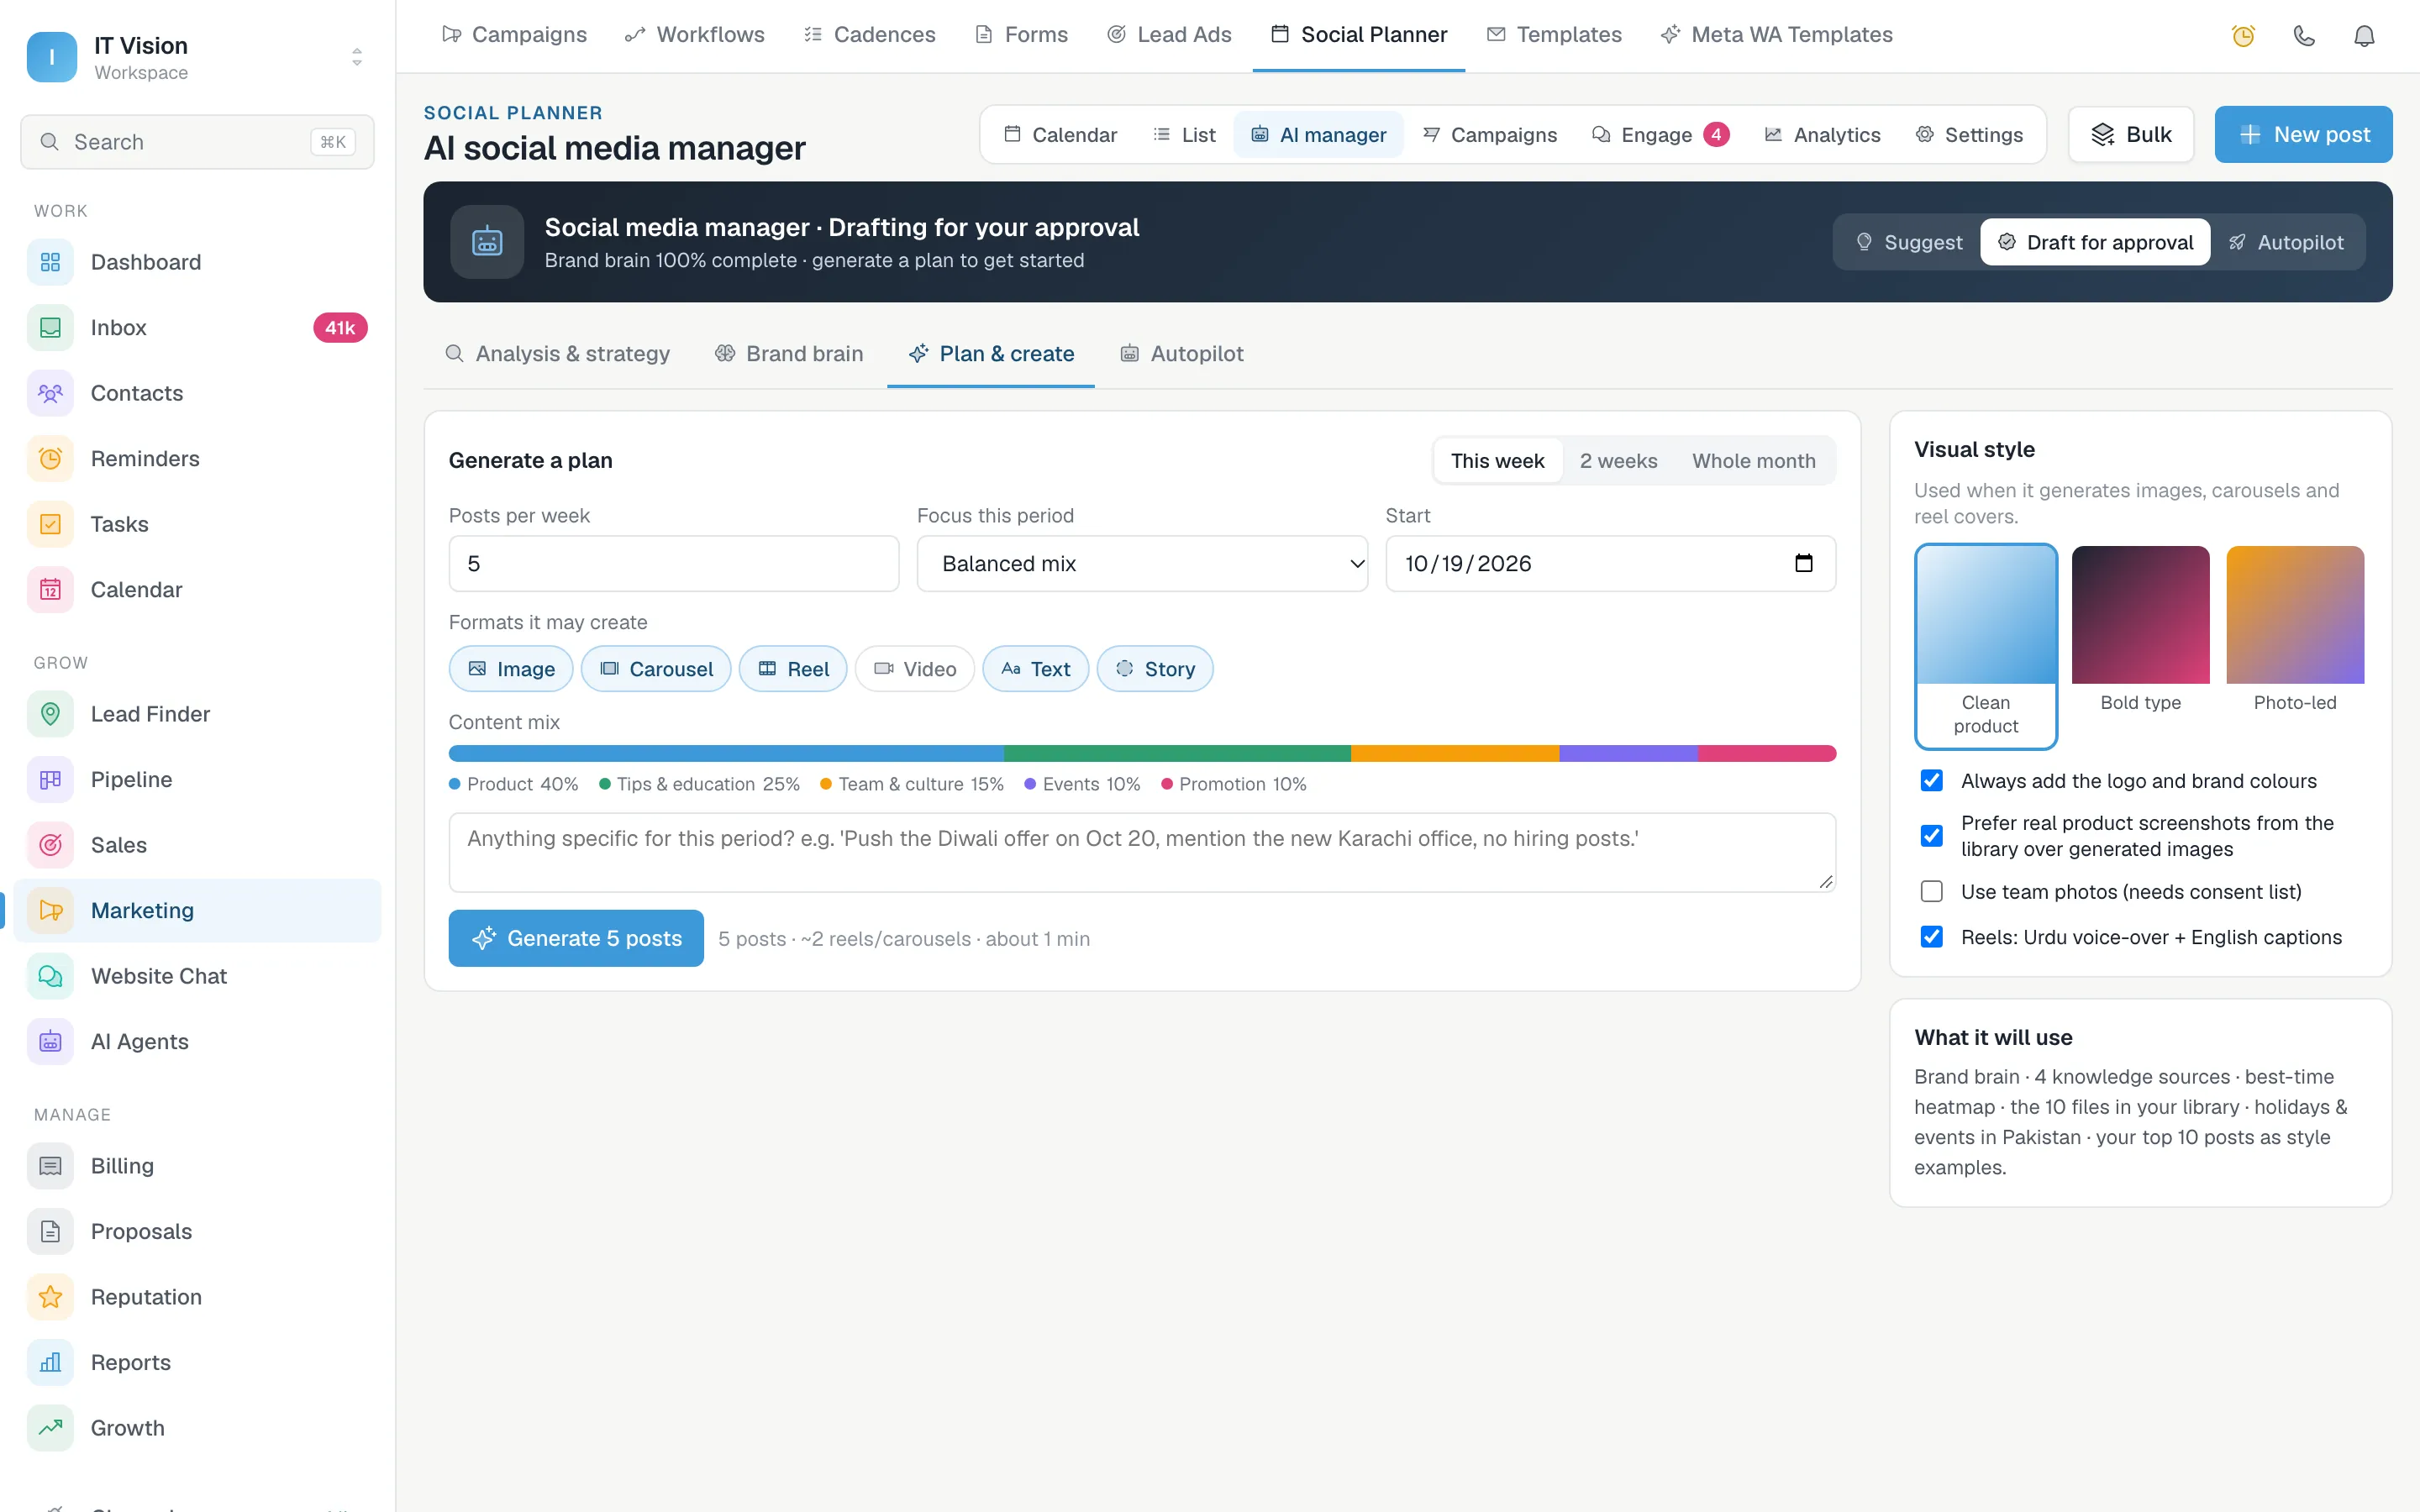Open the Lead Finder sidebar item

[197, 714]
